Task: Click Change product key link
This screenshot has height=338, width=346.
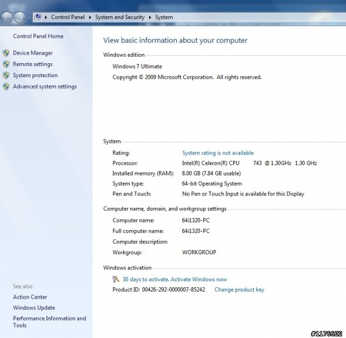Action: click(x=239, y=289)
